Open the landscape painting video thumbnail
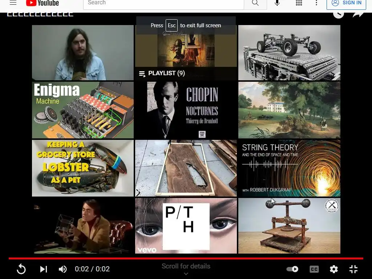The height and width of the screenshot is (279, 372). tap(289, 110)
